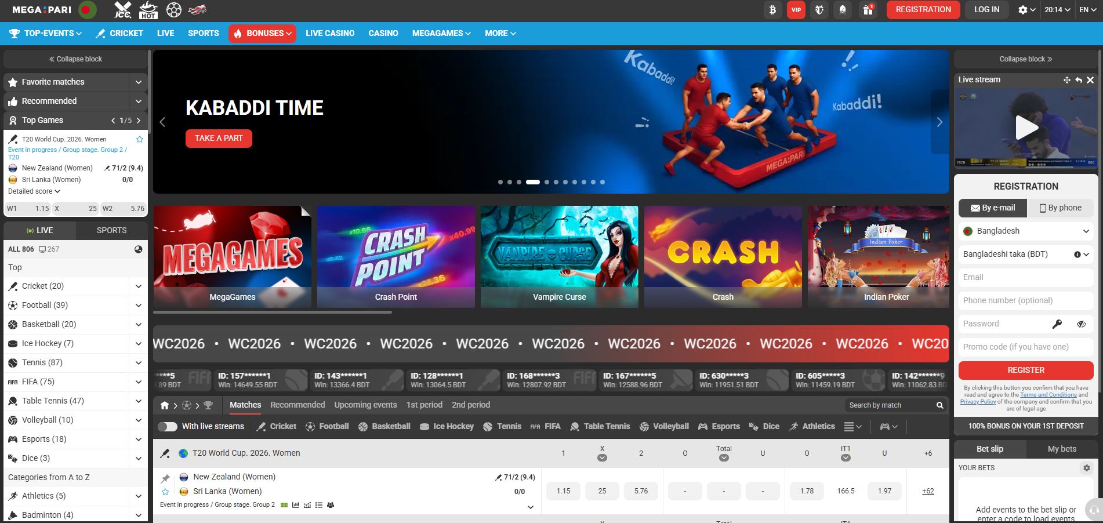The height and width of the screenshot is (523, 1103).
Task: Play the live stream video
Action: coord(1027,128)
